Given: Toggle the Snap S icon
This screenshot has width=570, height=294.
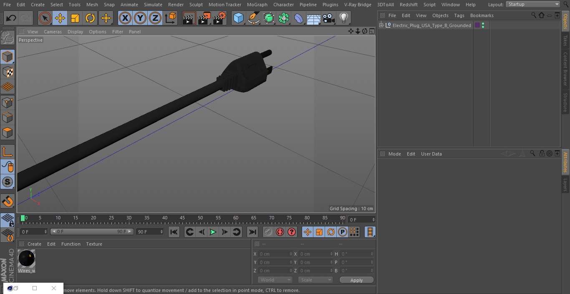Looking at the screenshot, I should (8, 182).
